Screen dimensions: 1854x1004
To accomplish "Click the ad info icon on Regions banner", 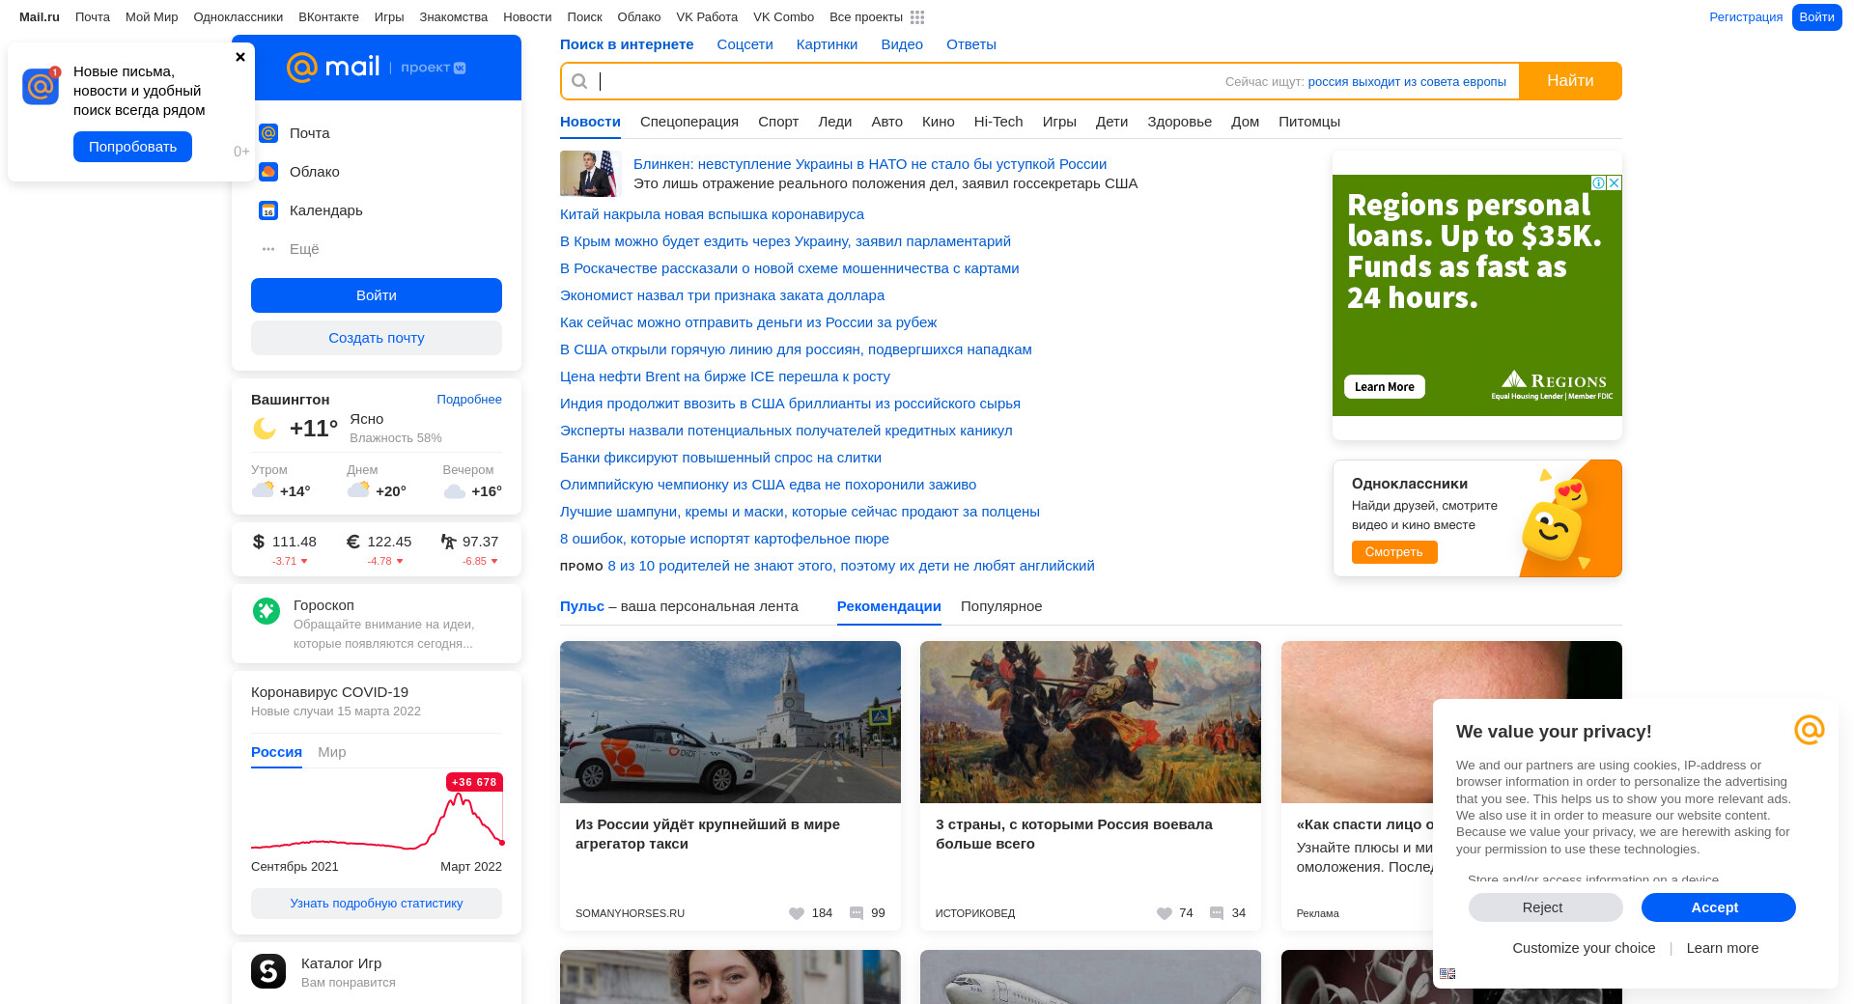I will 1599,182.
